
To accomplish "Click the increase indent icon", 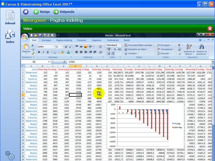I will tap(95, 52).
